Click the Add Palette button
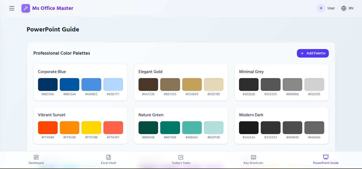 pos(313,53)
